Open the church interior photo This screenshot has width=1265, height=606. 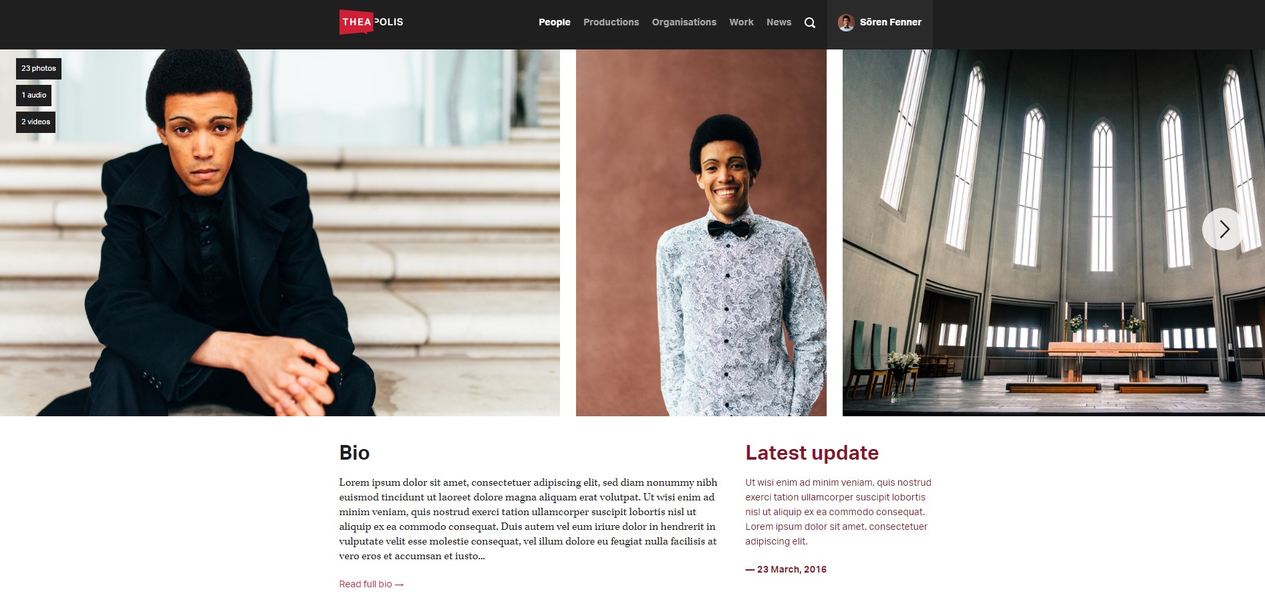1054,233
